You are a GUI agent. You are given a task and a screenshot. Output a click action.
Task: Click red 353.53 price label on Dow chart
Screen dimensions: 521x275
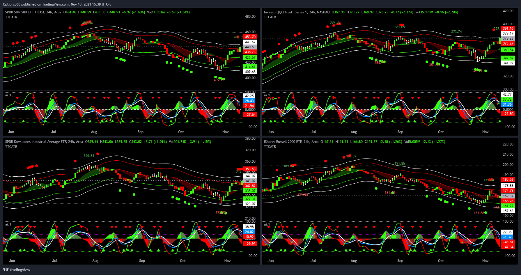(x=250, y=169)
